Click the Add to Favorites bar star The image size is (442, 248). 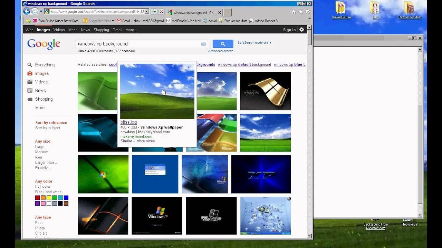29,21
